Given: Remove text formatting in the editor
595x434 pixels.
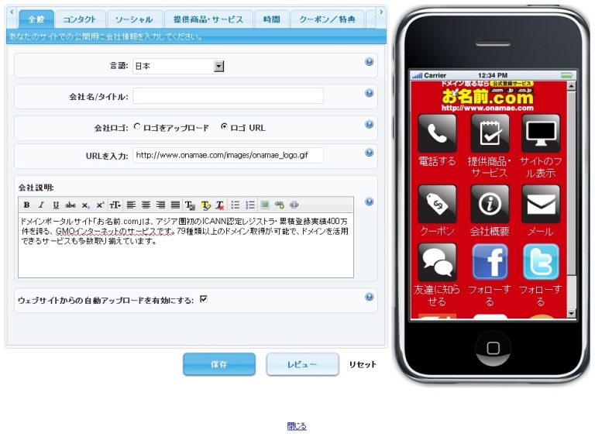Looking at the screenshot, I should 220,205.
